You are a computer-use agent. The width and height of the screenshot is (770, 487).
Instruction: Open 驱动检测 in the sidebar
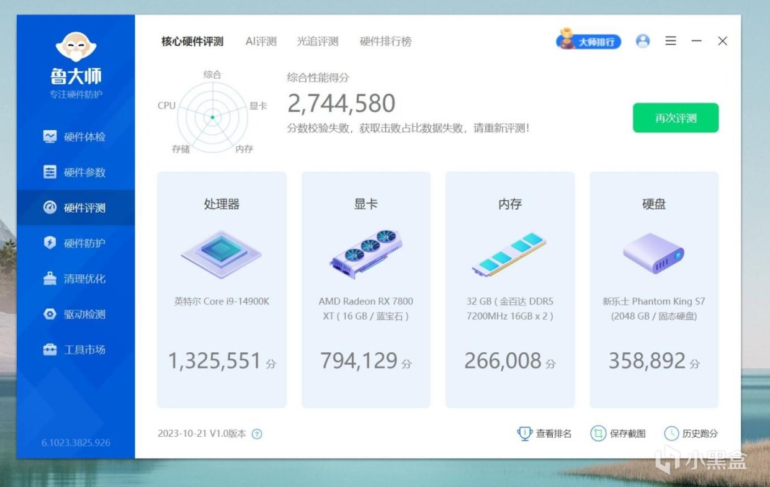click(75, 314)
